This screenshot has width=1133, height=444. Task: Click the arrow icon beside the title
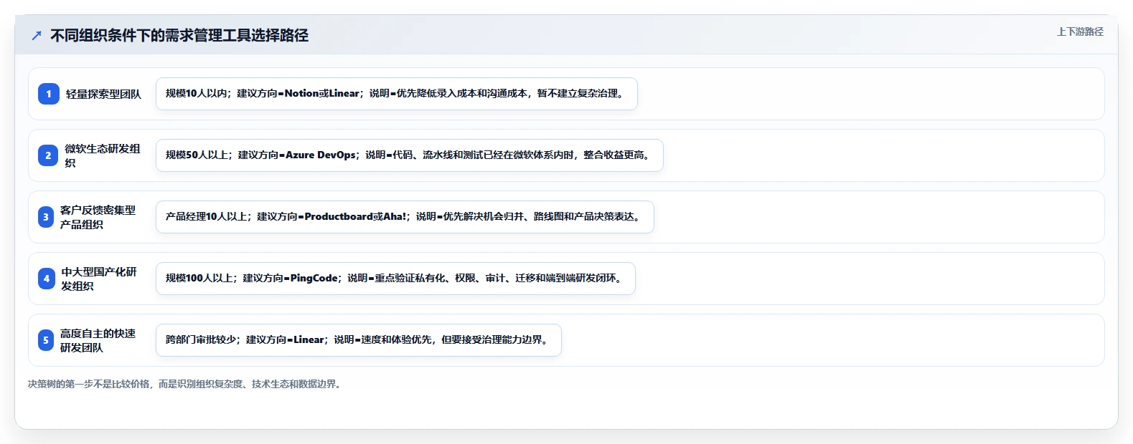pyautogui.click(x=37, y=35)
